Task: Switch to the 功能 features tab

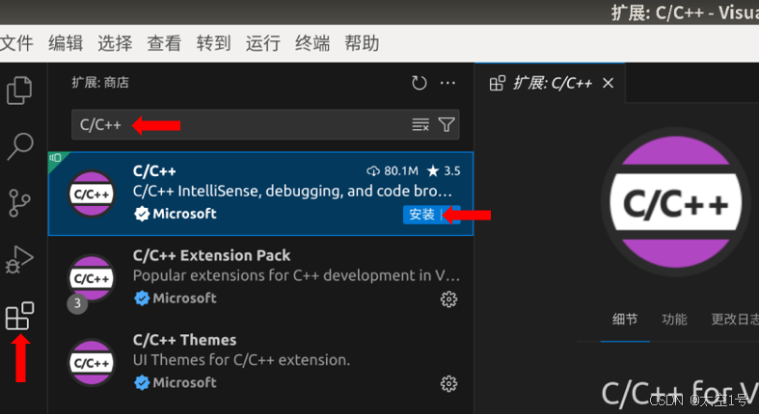Action: click(674, 320)
